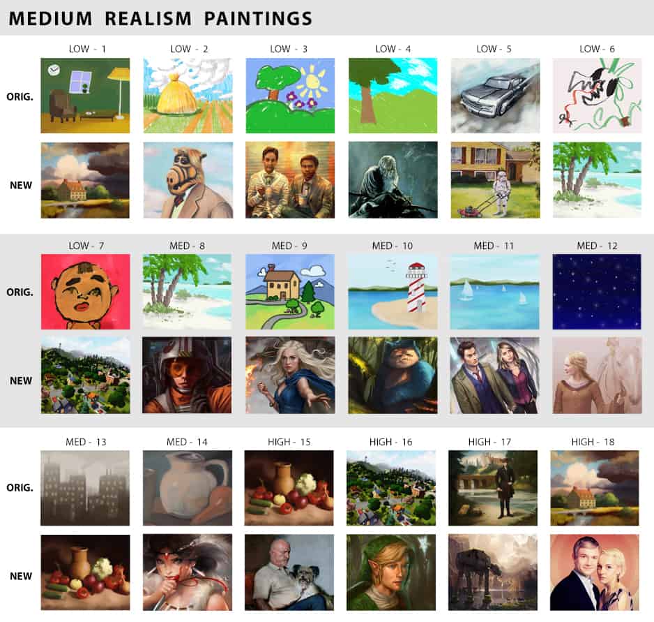Image resolution: width=654 pixels, height=622 pixels.
Task: Open the LOW - 6 original abstract scribble painting
Action: [597, 96]
